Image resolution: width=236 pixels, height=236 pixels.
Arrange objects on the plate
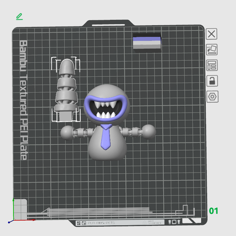(212, 65)
